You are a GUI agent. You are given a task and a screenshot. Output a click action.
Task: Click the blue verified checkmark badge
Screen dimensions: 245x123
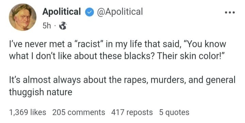point(89,13)
